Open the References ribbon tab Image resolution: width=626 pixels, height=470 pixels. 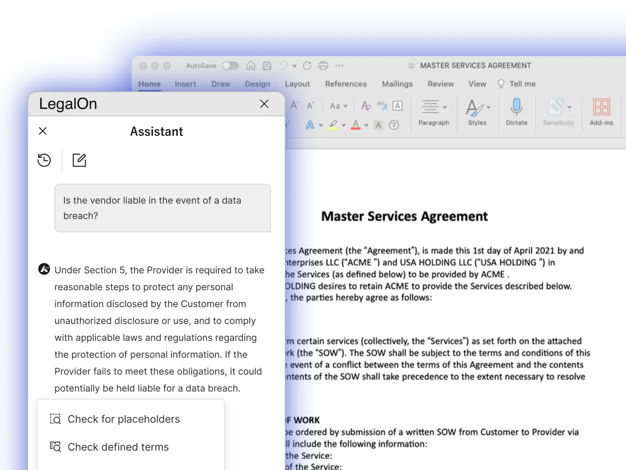click(x=346, y=84)
